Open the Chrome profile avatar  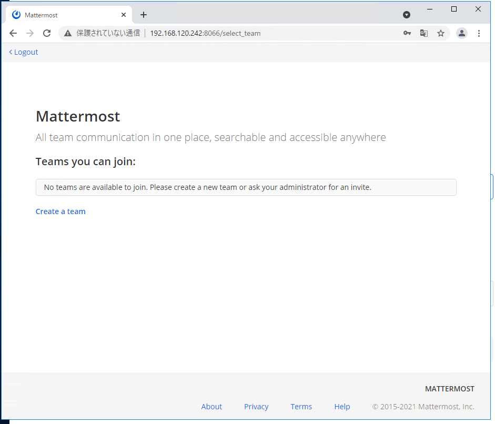click(x=461, y=33)
